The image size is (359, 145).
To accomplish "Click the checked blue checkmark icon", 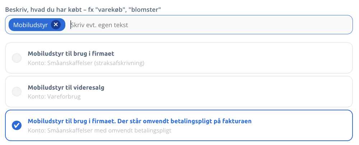I will coord(17,125).
